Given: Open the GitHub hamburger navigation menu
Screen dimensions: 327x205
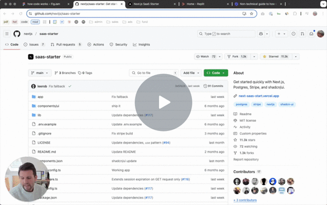Looking at the screenshot, I should tap(7, 34).
